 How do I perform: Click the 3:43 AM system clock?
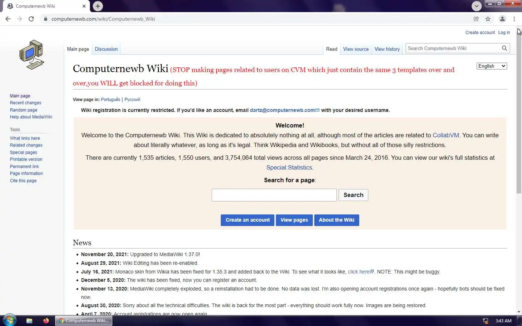click(x=504, y=321)
